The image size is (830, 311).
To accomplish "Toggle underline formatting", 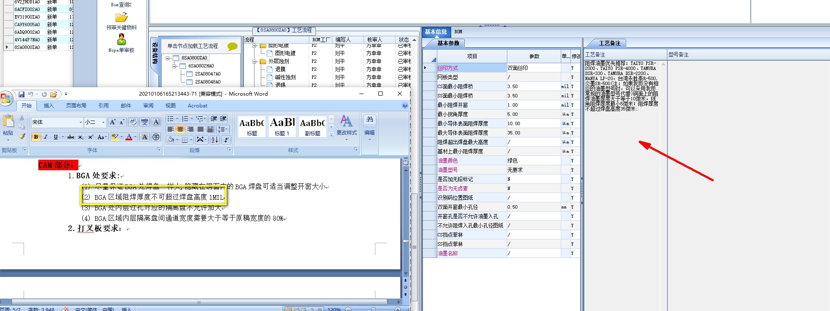I will click(55, 137).
